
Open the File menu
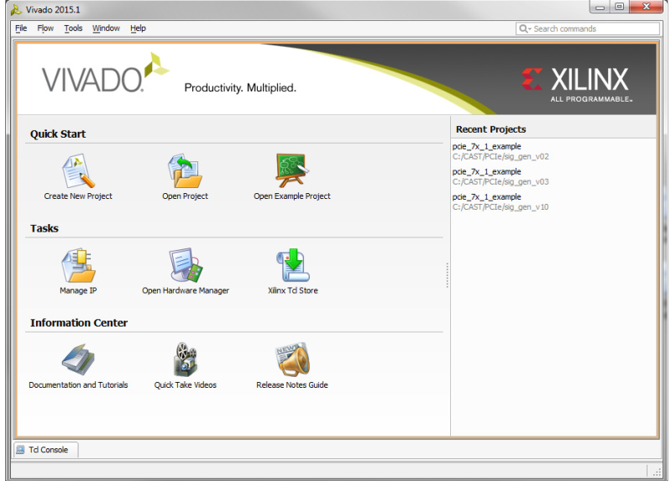coord(21,29)
